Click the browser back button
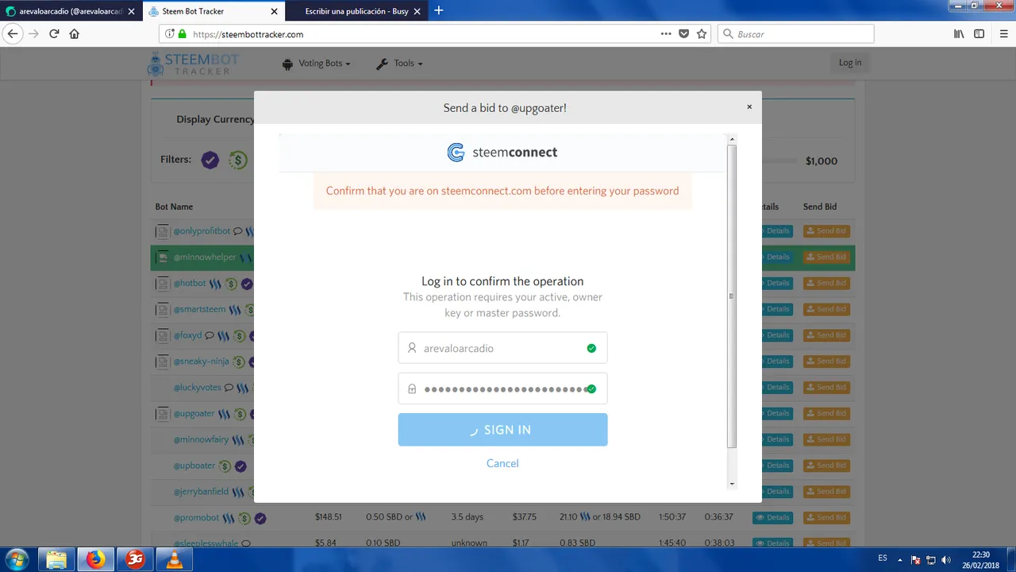 pos(12,34)
